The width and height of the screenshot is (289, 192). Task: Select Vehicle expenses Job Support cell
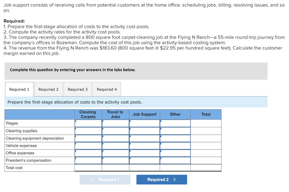pos(144,146)
